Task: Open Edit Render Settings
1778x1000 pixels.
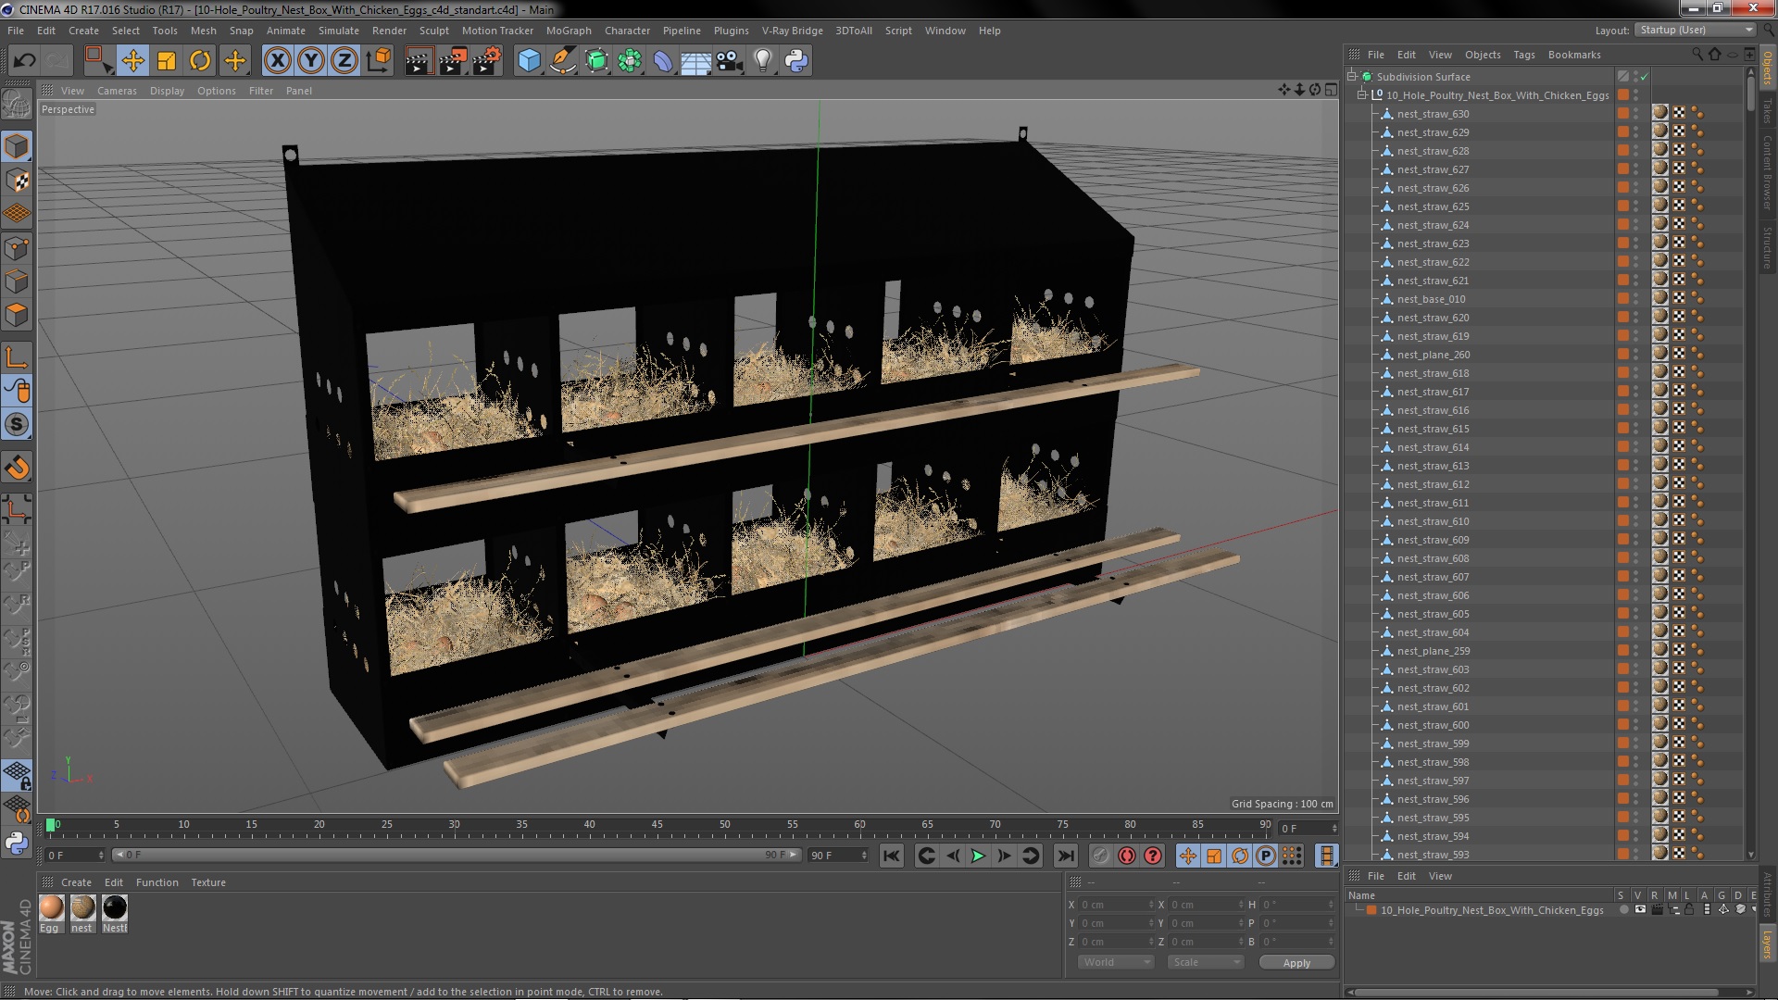Action: [x=486, y=61]
